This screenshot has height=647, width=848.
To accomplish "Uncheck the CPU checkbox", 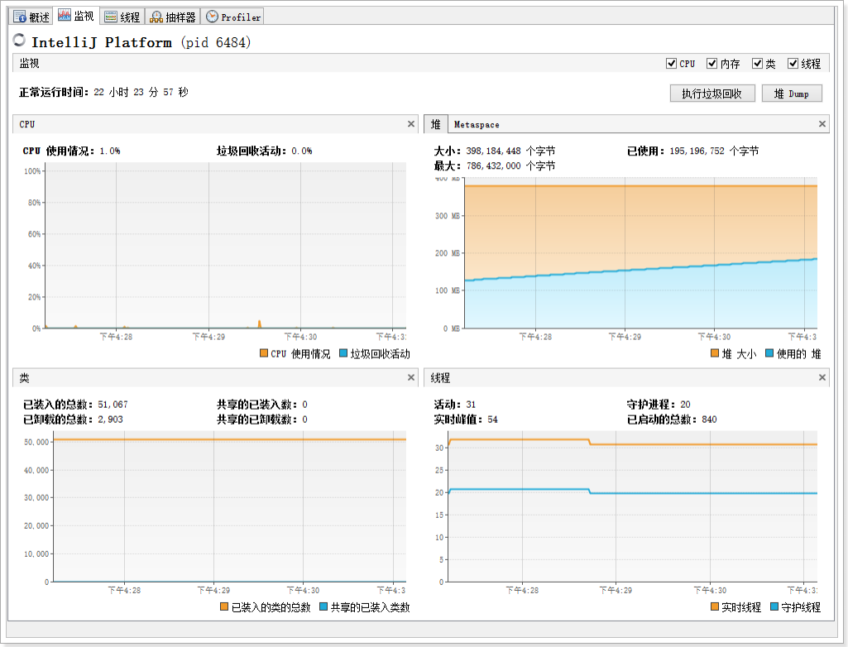I will pyautogui.click(x=671, y=64).
